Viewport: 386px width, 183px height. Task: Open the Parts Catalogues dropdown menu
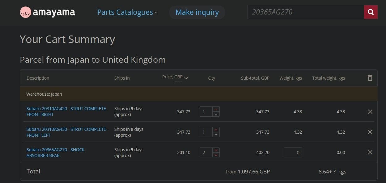click(x=127, y=12)
